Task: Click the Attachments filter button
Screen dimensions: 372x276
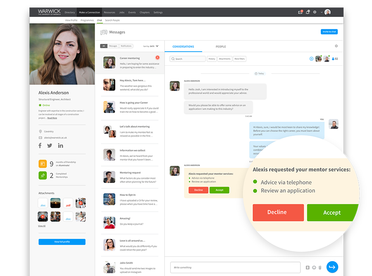Action: 225,59
